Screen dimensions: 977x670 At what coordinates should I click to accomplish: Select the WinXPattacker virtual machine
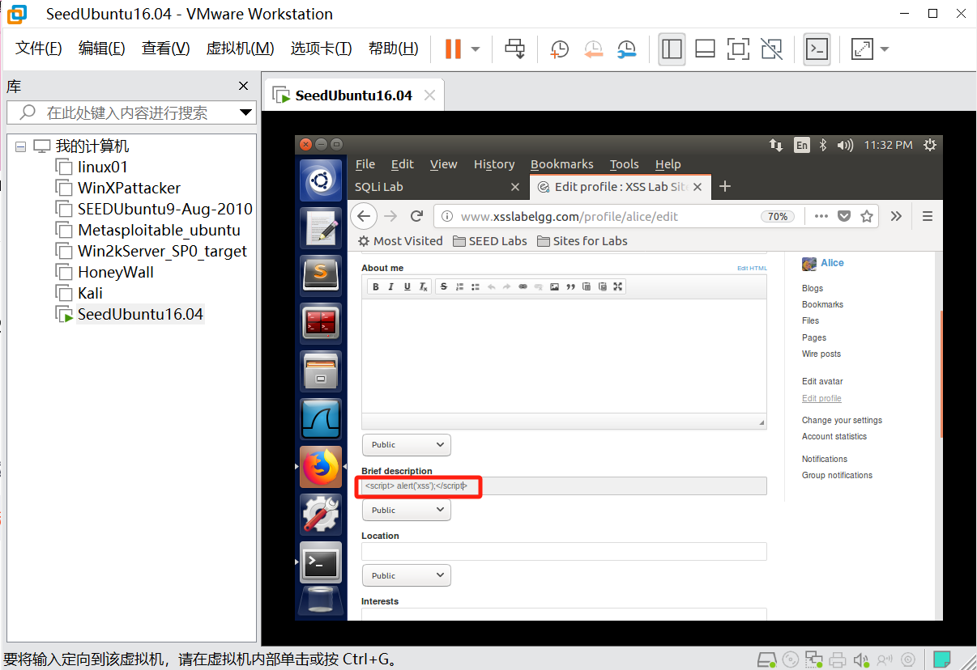pyautogui.click(x=129, y=188)
